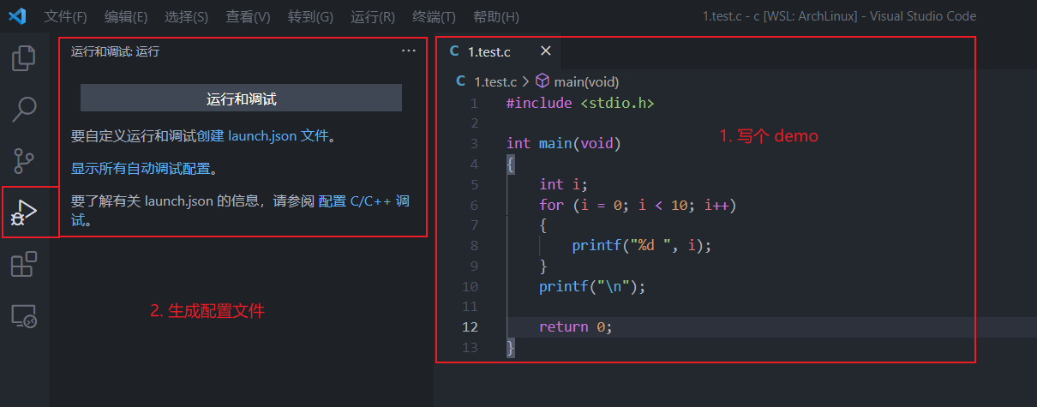Open the Explorer view in activity bar
The height and width of the screenshot is (407, 1037).
[24, 58]
